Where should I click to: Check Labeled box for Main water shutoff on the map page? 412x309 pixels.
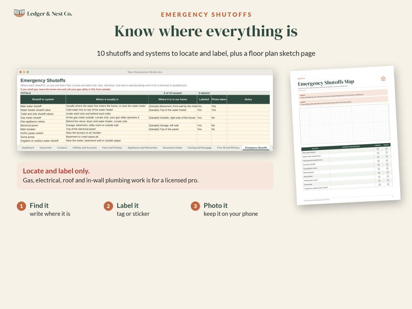(378, 149)
